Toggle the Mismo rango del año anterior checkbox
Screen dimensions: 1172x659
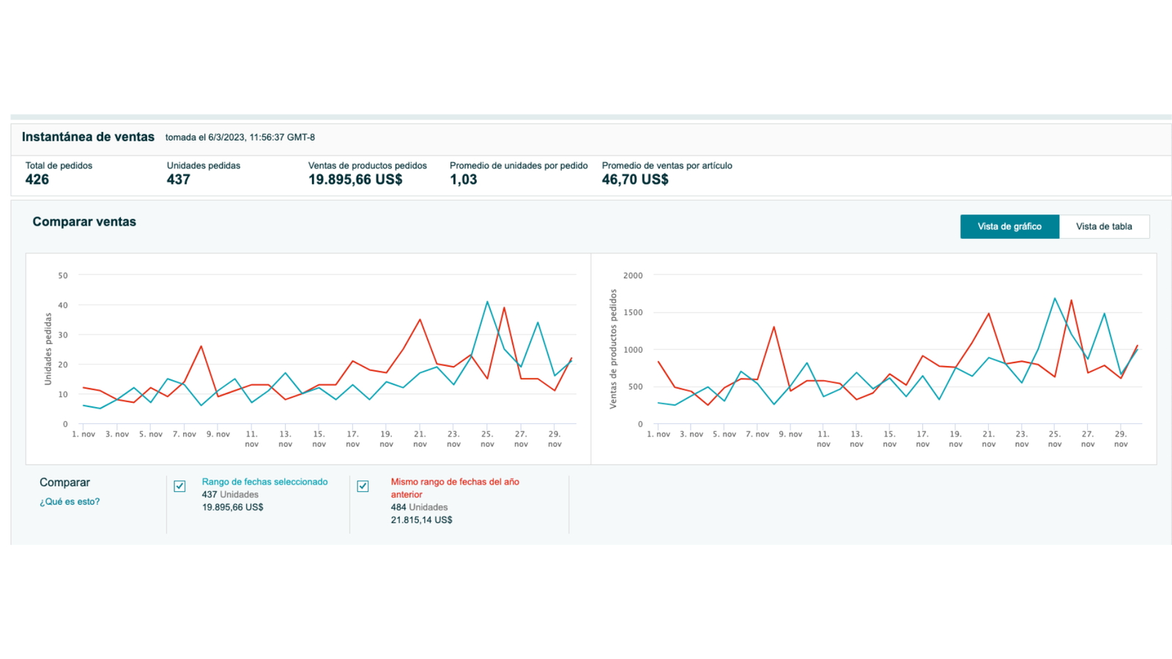pyautogui.click(x=363, y=486)
